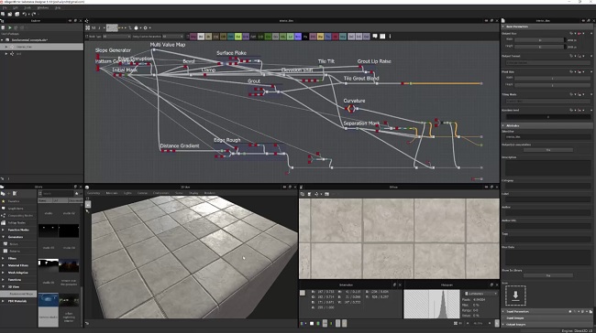Click the open package folder icon
Image resolution: width=596 pixels, height=333 pixels.
click(x=10, y=14)
